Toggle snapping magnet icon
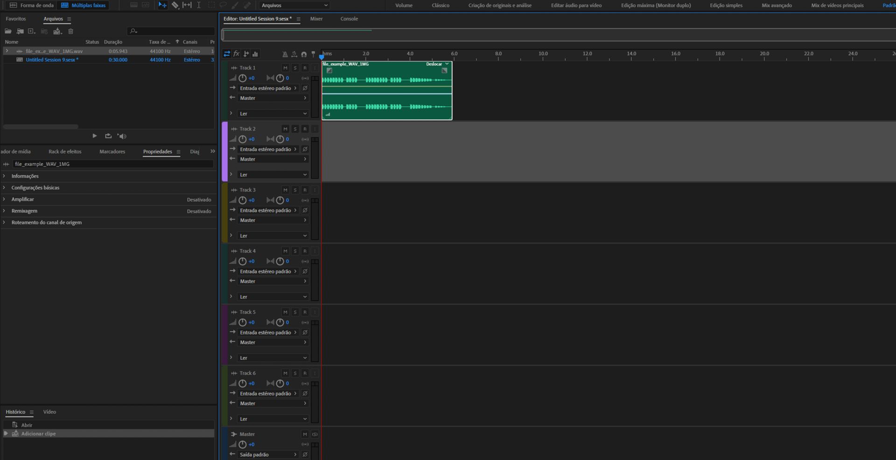896x460 pixels. click(304, 54)
